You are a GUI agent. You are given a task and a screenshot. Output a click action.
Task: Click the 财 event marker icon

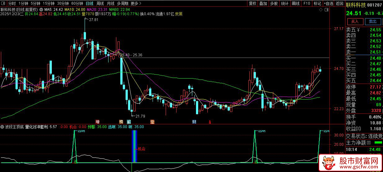tap(194, 122)
